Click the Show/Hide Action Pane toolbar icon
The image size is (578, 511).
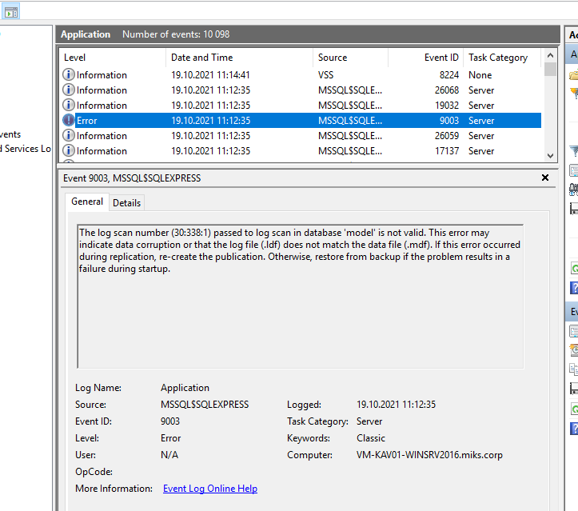(11, 11)
